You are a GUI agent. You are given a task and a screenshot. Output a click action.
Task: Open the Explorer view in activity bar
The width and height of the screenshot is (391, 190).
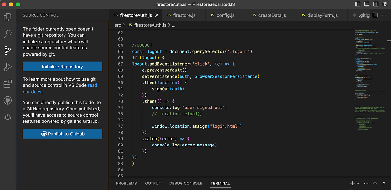point(7,17)
